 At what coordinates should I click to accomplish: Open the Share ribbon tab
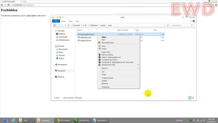tap(71, 21)
